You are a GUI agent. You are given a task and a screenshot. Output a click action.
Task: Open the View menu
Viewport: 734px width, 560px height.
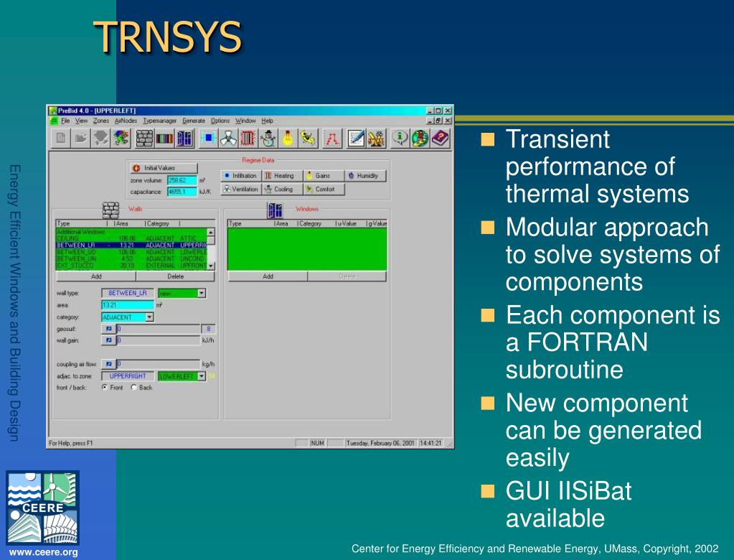point(82,121)
